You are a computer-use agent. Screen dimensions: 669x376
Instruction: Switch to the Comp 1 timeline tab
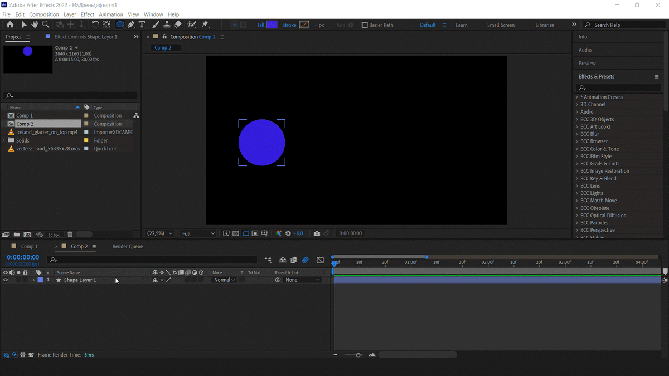point(30,246)
